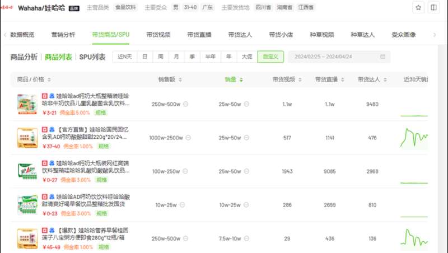The height and width of the screenshot is (253, 448).
Task: Click 30-day sales trend chart for 八宝粥 product
Action: (414, 237)
